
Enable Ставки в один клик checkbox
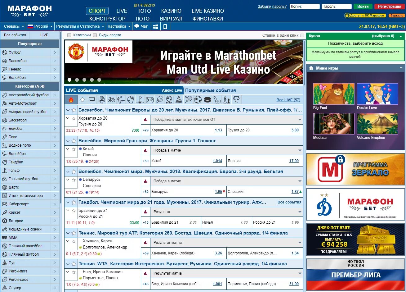[x=302, y=35]
